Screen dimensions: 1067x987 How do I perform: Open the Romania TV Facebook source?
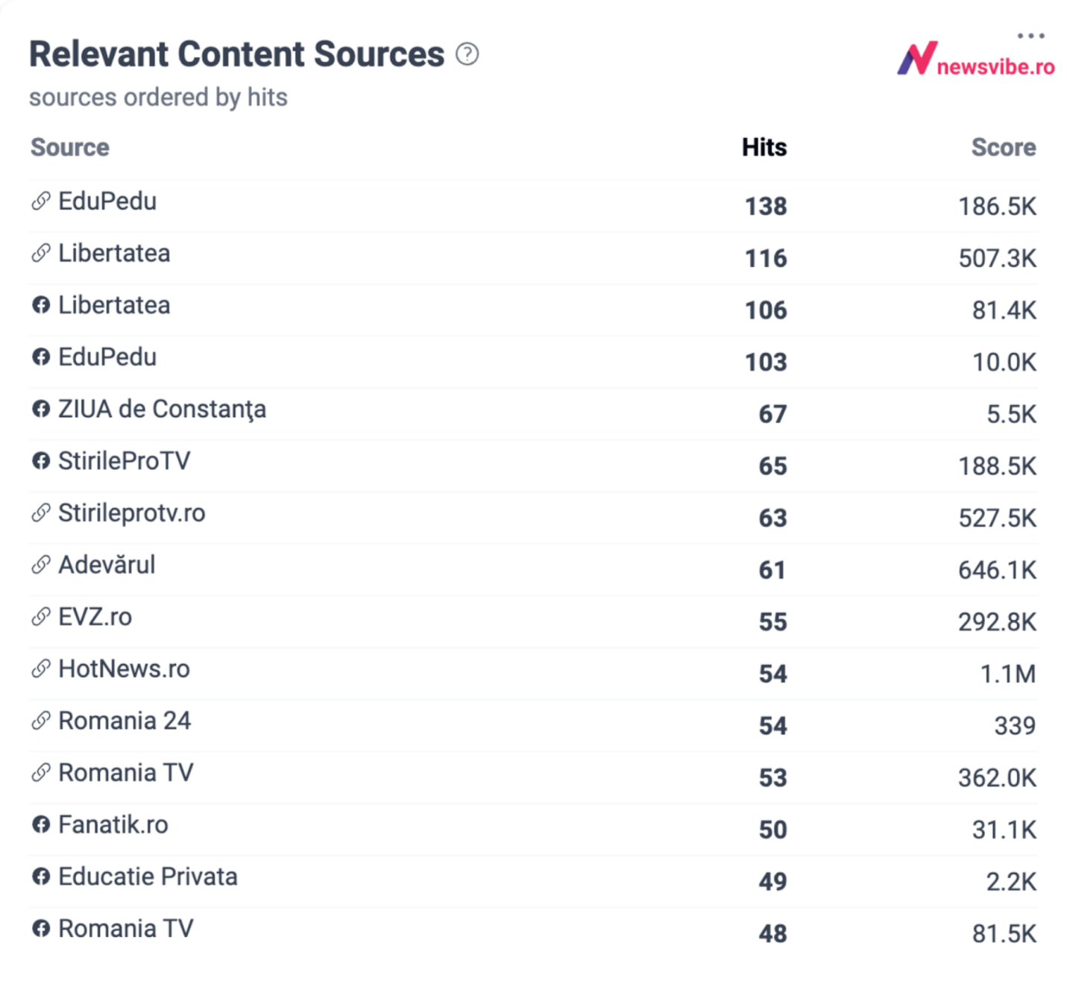point(126,929)
